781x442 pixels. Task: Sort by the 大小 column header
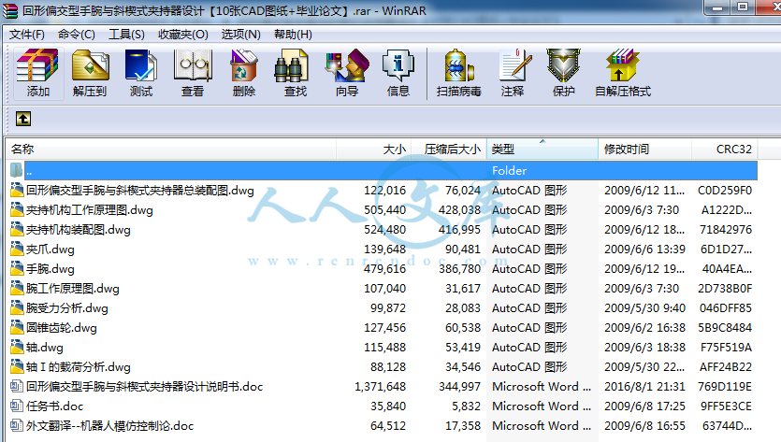pyautogui.click(x=373, y=149)
